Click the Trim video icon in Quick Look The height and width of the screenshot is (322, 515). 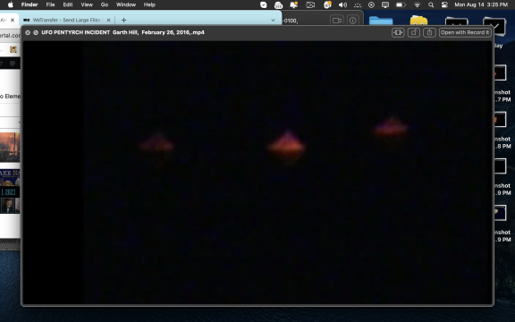point(398,32)
